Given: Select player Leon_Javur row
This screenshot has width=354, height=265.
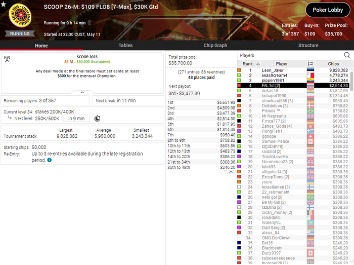Looking at the screenshot, I should coord(293,70).
